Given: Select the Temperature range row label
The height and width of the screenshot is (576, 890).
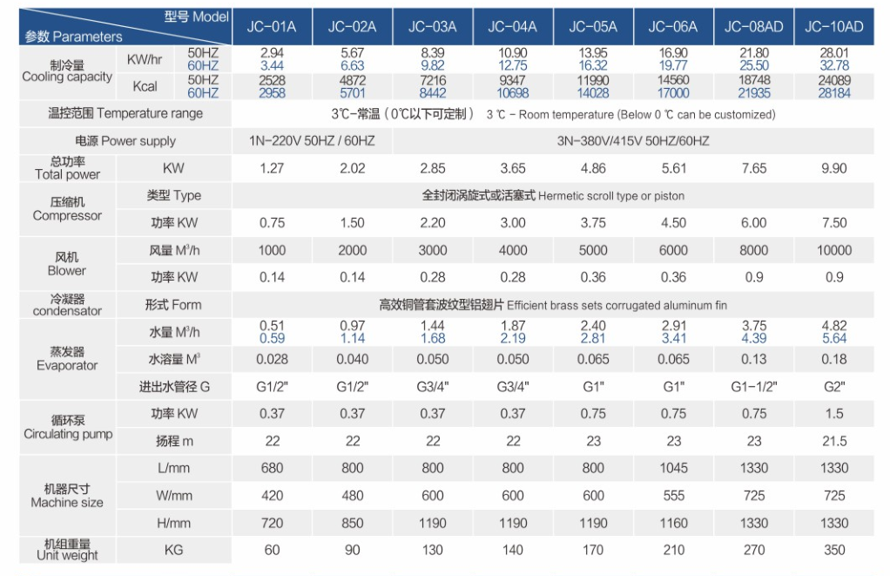Looking at the screenshot, I should click(125, 113).
